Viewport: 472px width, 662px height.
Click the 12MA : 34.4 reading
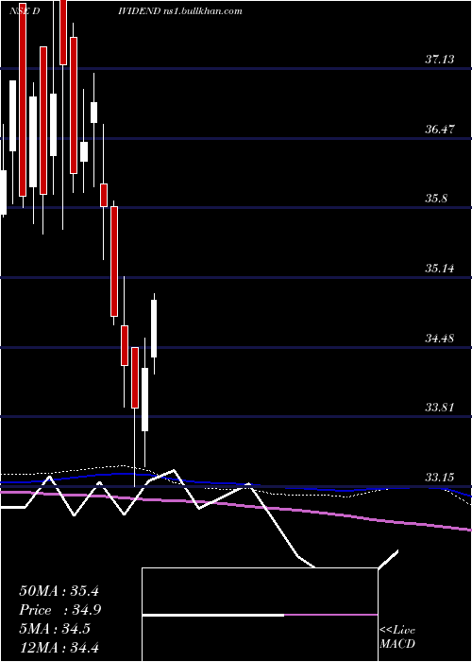click(59, 647)
